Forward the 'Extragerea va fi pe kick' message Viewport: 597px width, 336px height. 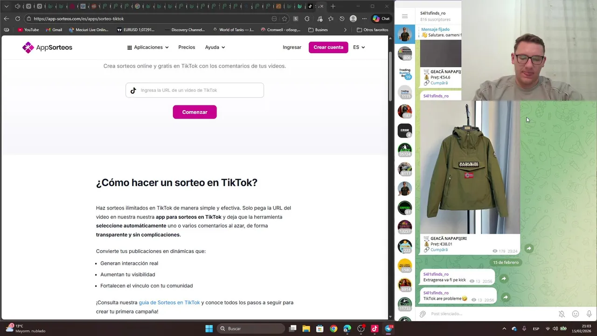tap(504, 279)
